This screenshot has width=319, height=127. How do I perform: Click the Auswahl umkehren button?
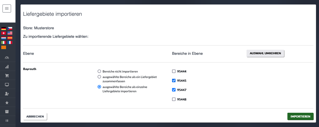pyautogui.click(x=265, y=53)
